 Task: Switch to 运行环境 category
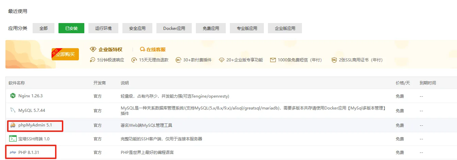[103, 28]
